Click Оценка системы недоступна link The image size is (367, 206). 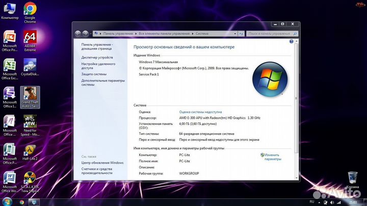click(200, 112)
